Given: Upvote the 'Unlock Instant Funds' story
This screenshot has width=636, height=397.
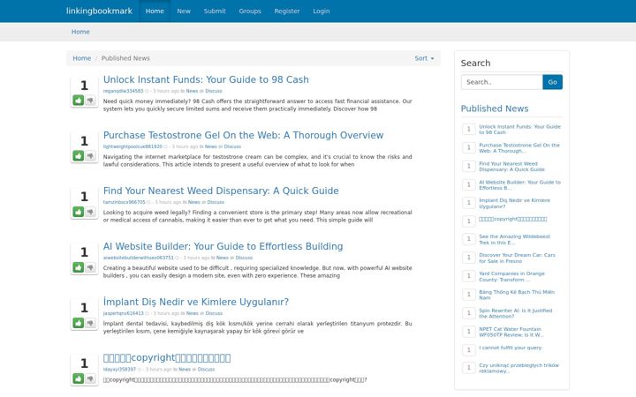Looking at the screenshot, I should pos(79,100).
